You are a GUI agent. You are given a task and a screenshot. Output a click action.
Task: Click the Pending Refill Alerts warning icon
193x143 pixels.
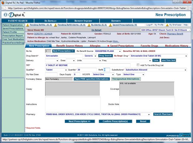(56, 25)
